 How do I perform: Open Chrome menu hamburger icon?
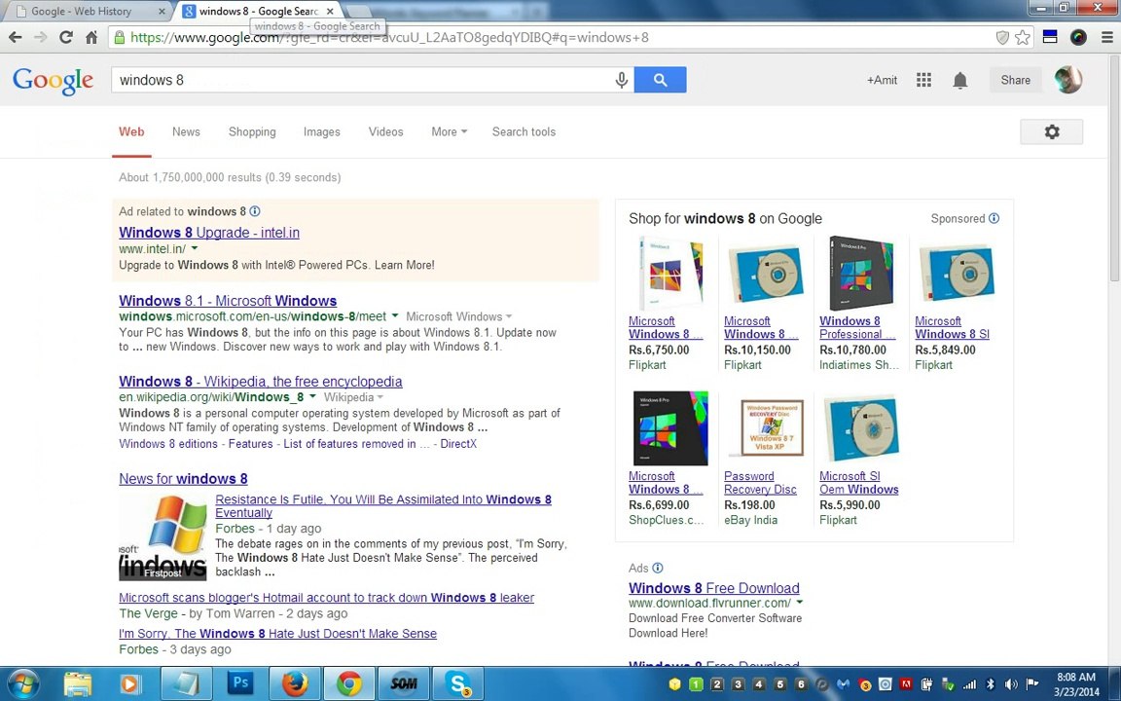point(1106,37)
